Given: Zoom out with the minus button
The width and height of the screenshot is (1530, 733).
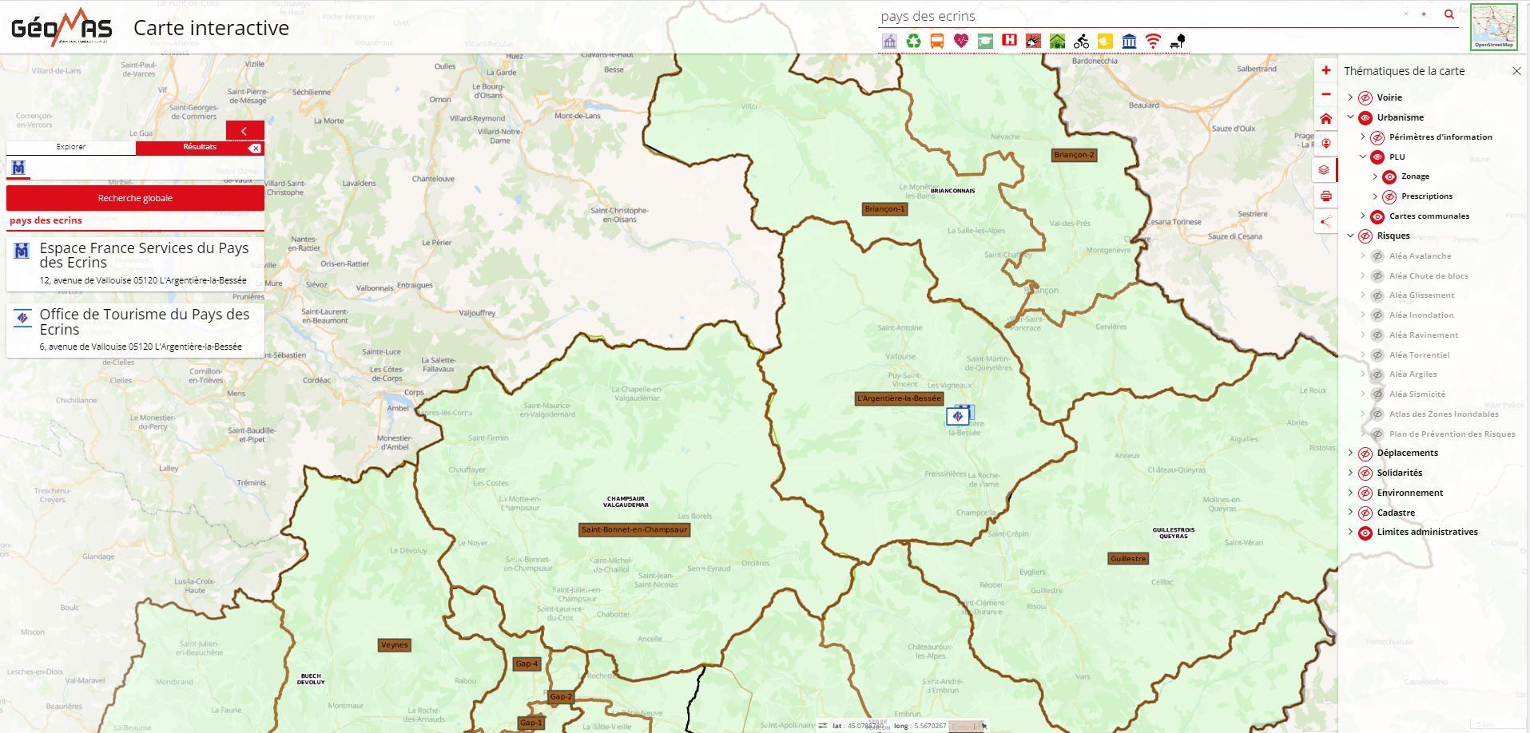Looking at the screenshot, I should click(x=1326, y=94).
